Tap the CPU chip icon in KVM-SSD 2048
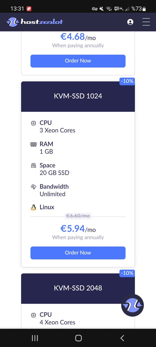 tap(34, 315)
